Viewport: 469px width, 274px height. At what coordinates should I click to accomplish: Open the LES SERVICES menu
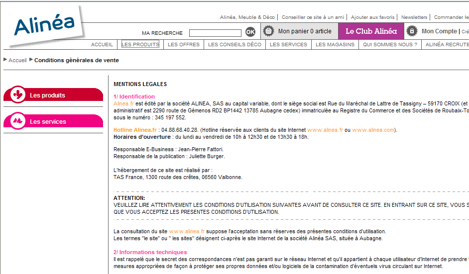click(x=288, y=45)
